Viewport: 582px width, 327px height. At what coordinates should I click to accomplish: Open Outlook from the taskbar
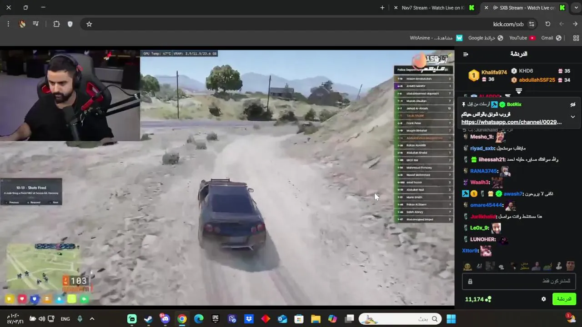pos(282,319)
